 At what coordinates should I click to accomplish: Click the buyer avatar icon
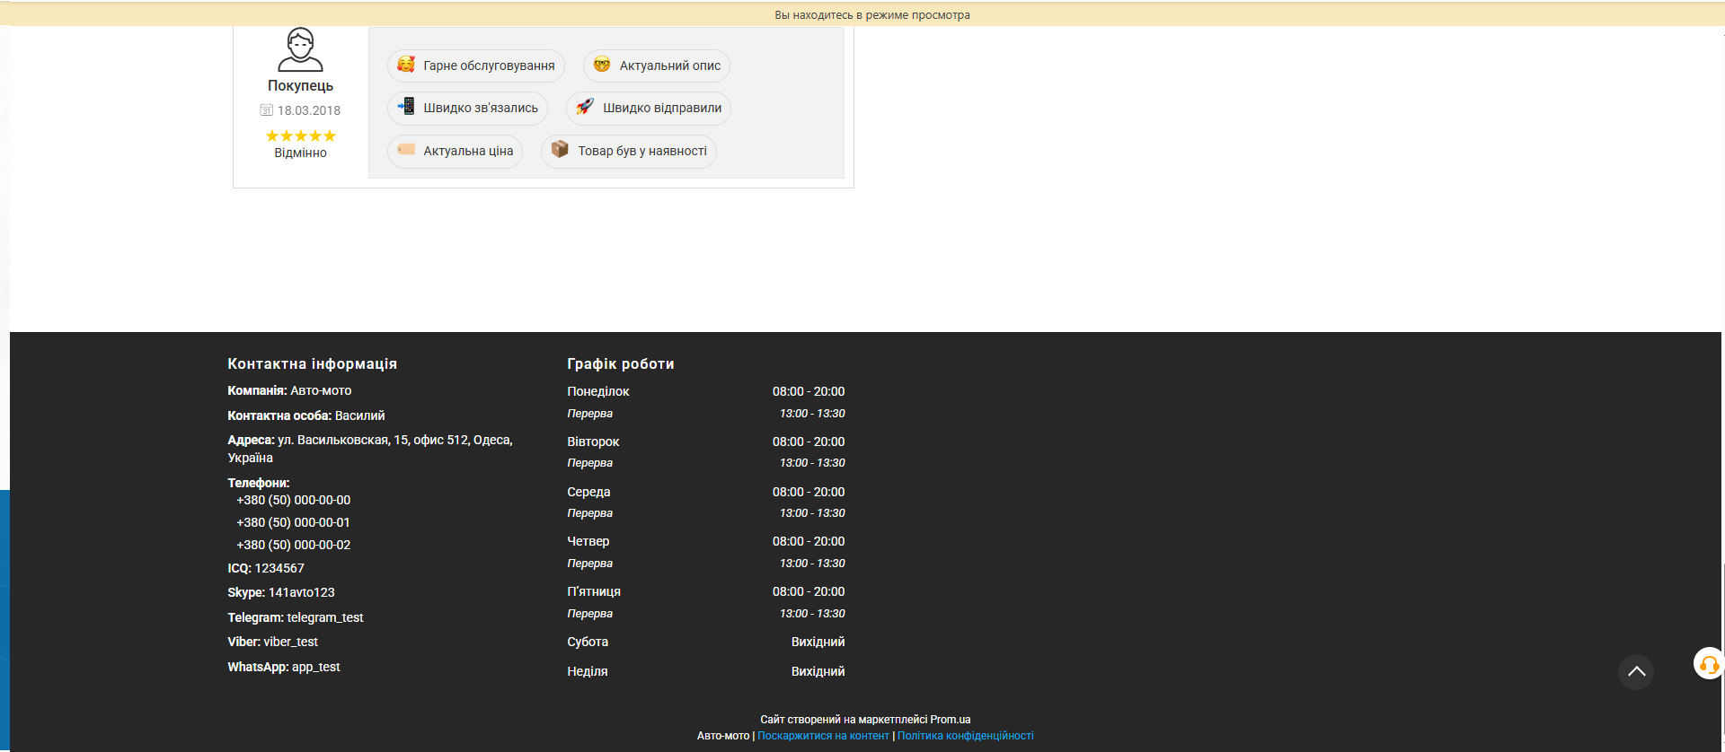(300, 49)
